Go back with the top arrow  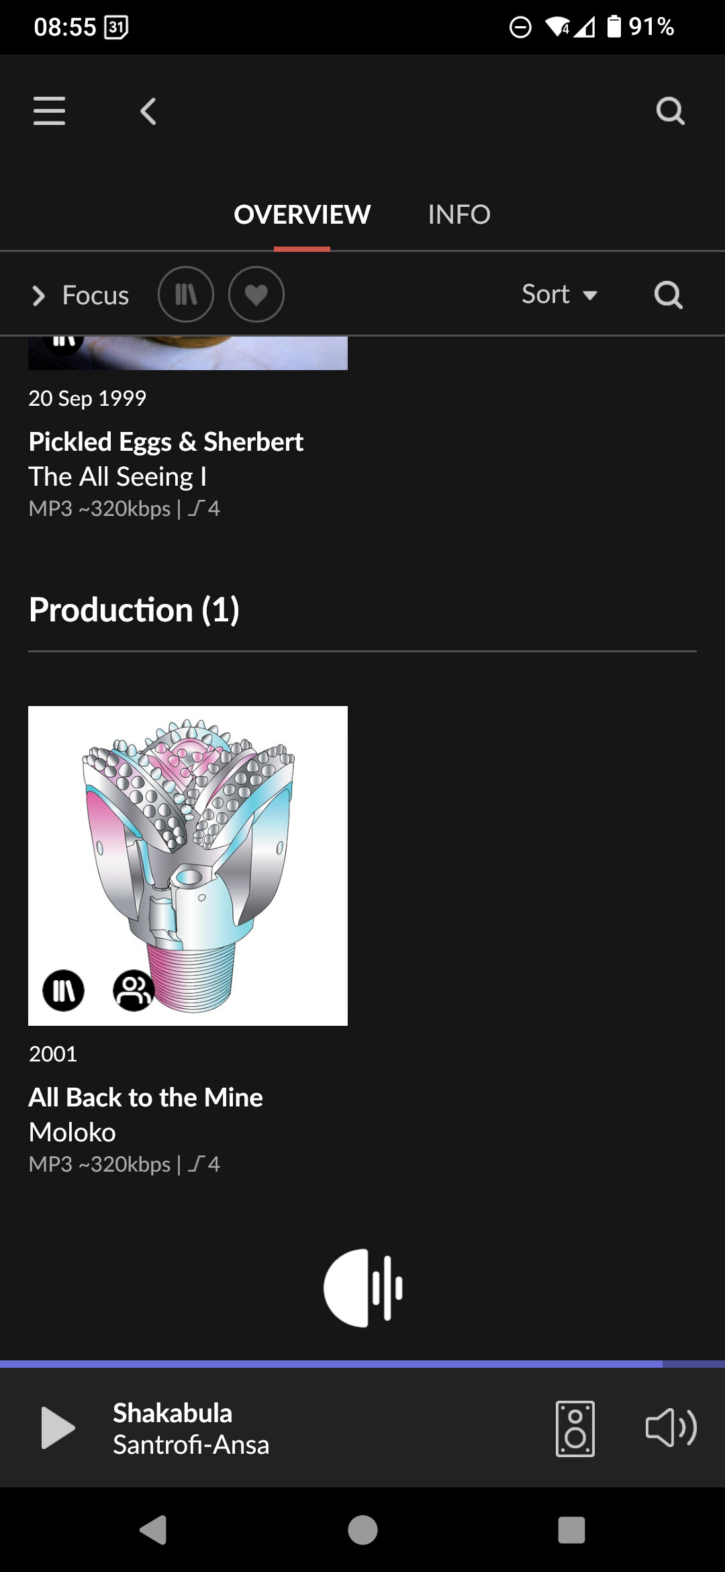click(148, 111)
